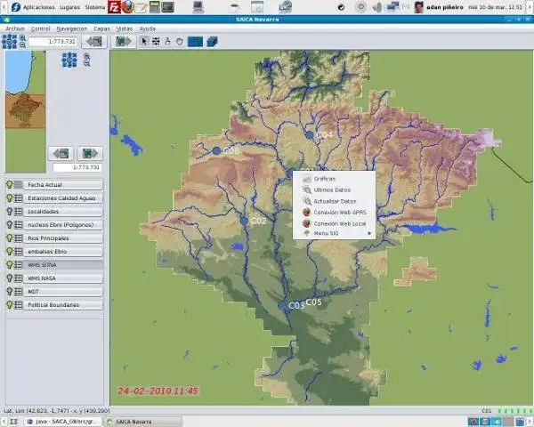Launch Firefox from the top panel
Screen dimensions: 534x427
coord(127,7)
